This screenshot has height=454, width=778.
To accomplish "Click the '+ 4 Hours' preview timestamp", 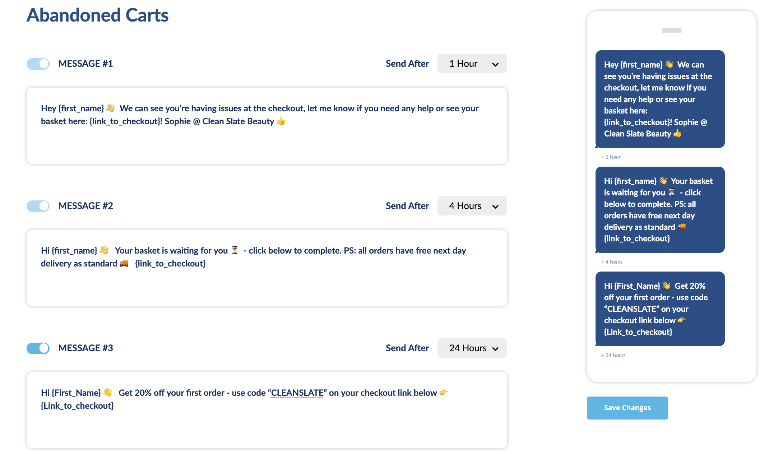I will point(612,262).
